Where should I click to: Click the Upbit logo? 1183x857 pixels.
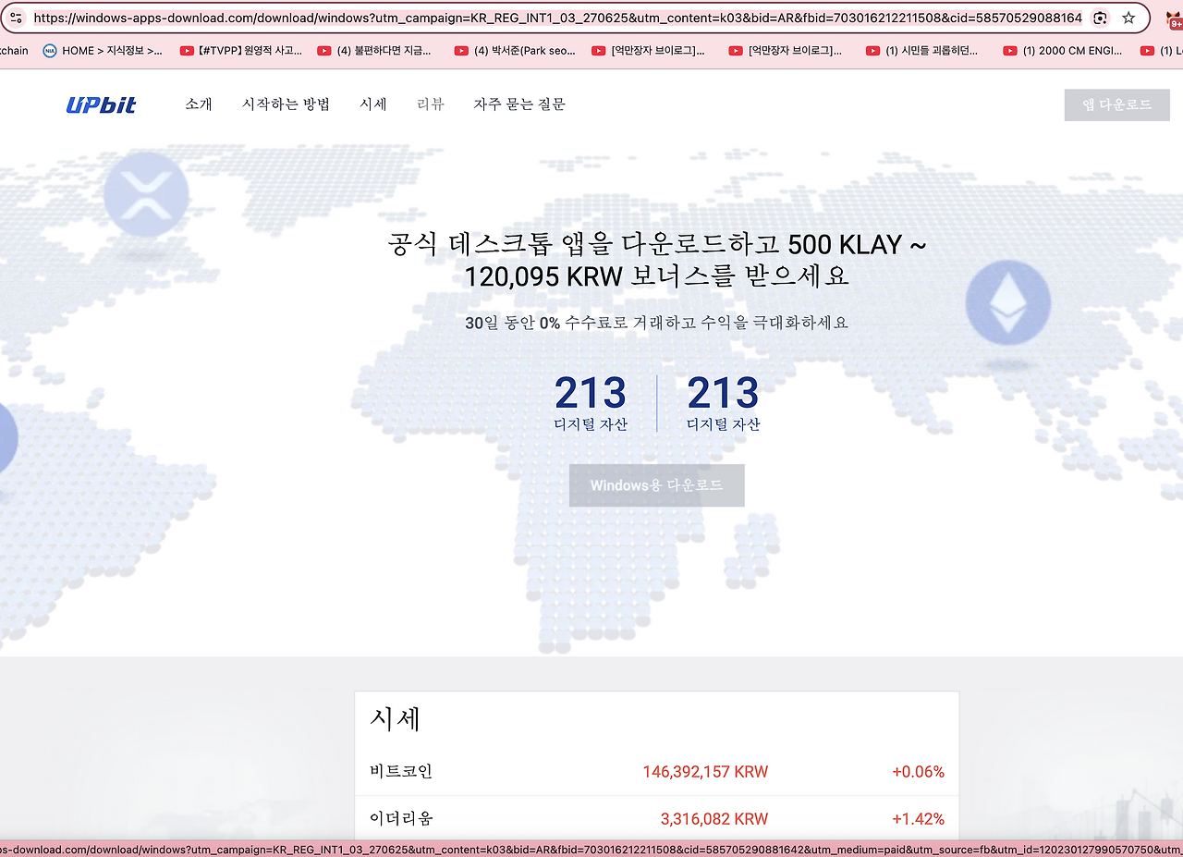click(101, 104)
